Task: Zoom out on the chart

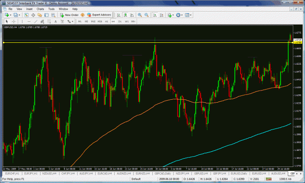Action: (146, 15)
